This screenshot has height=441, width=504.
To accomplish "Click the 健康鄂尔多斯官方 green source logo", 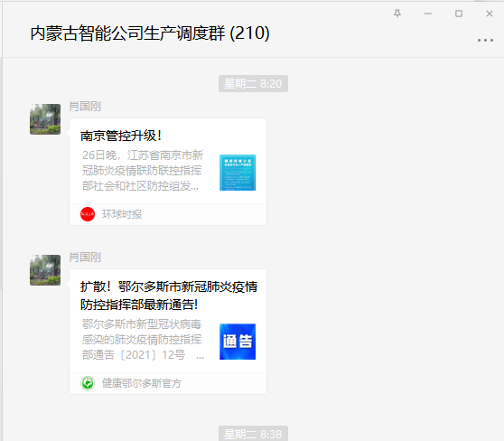I will (88, 383).
